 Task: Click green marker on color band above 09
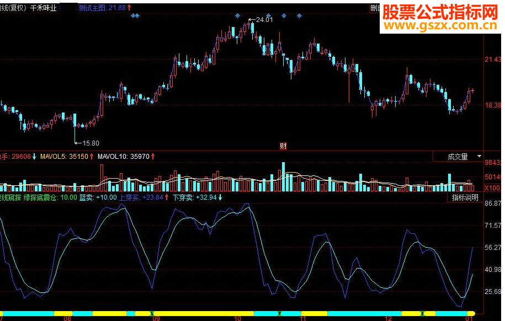(x=152, y=313)
